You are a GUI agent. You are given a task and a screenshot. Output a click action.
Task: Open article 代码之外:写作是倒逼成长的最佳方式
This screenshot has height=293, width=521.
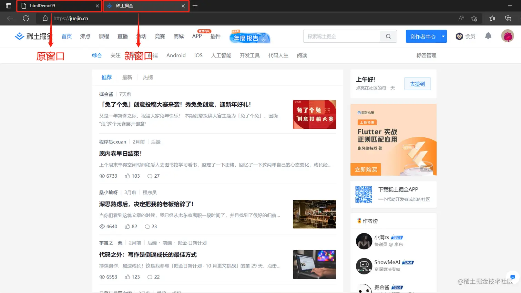(x=148, y=255)
